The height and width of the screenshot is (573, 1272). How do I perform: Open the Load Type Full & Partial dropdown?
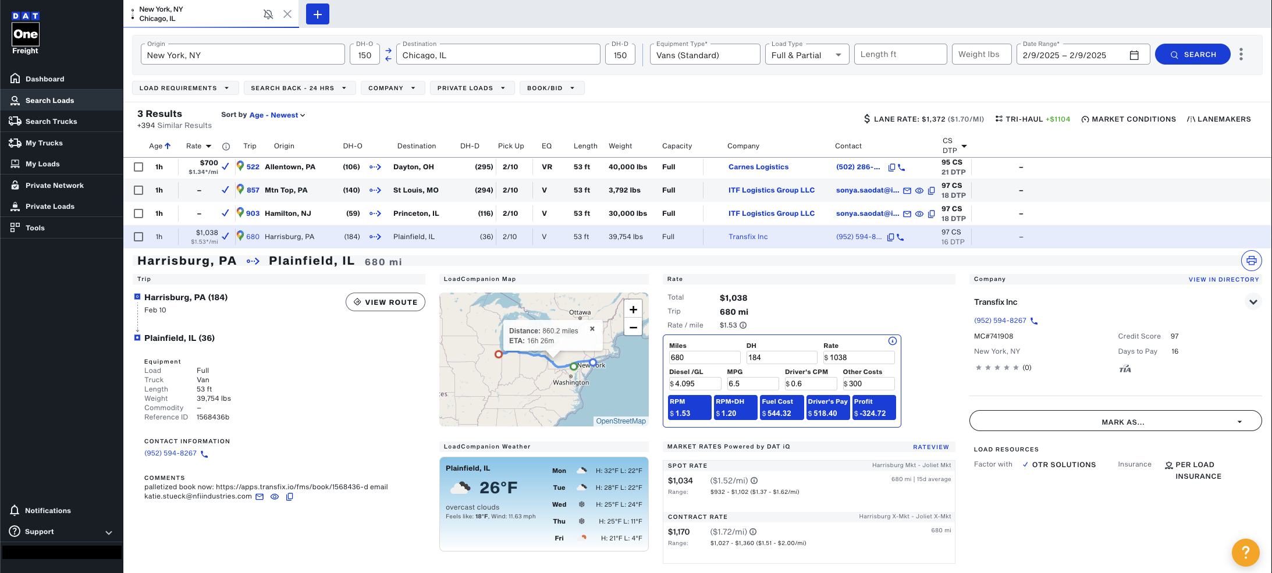[x=806, y=55]
